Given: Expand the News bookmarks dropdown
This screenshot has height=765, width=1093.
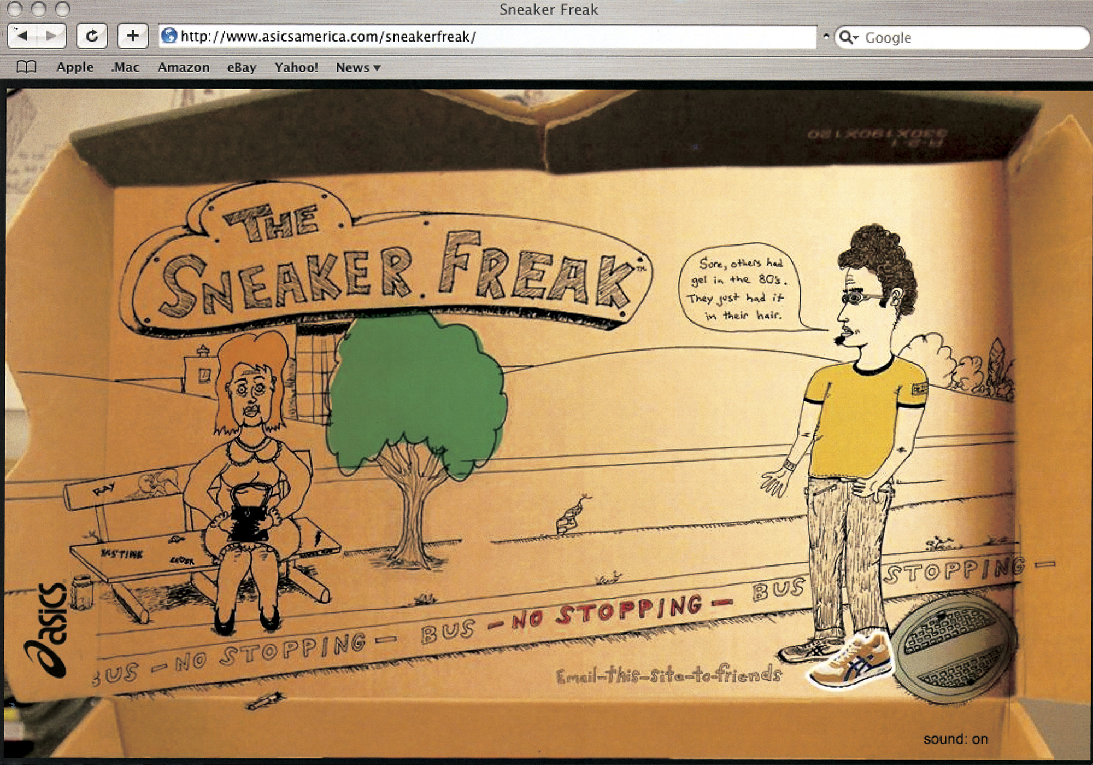Looking at the screenshot, I should pos(359,67).
